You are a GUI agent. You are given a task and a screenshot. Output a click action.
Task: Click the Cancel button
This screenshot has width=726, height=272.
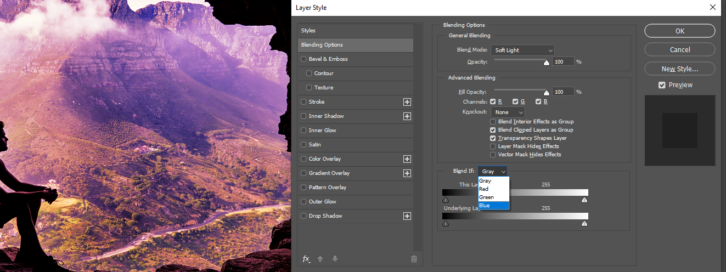point(680,50)
